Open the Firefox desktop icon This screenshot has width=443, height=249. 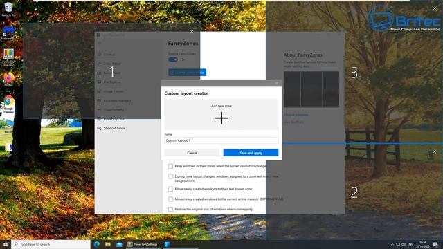point(8,79)
